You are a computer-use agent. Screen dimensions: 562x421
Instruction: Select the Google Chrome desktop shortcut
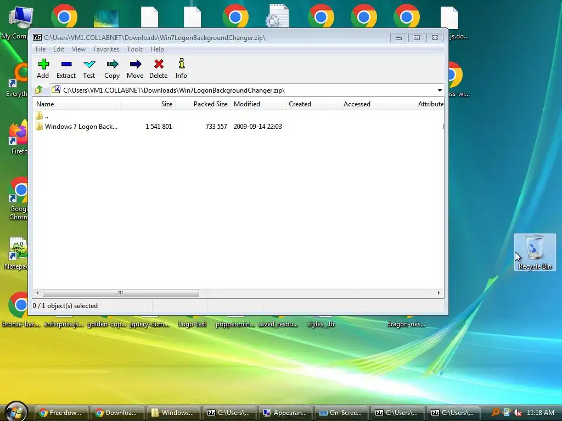[19, 197]
